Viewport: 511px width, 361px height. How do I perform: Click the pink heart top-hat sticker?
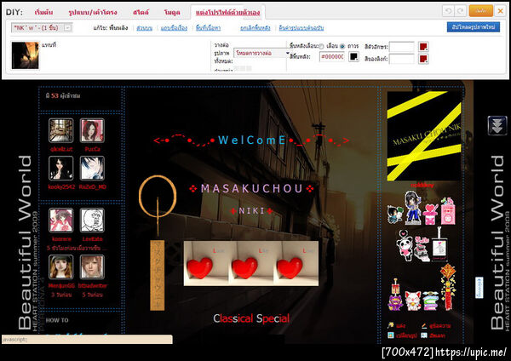point(430,214)
